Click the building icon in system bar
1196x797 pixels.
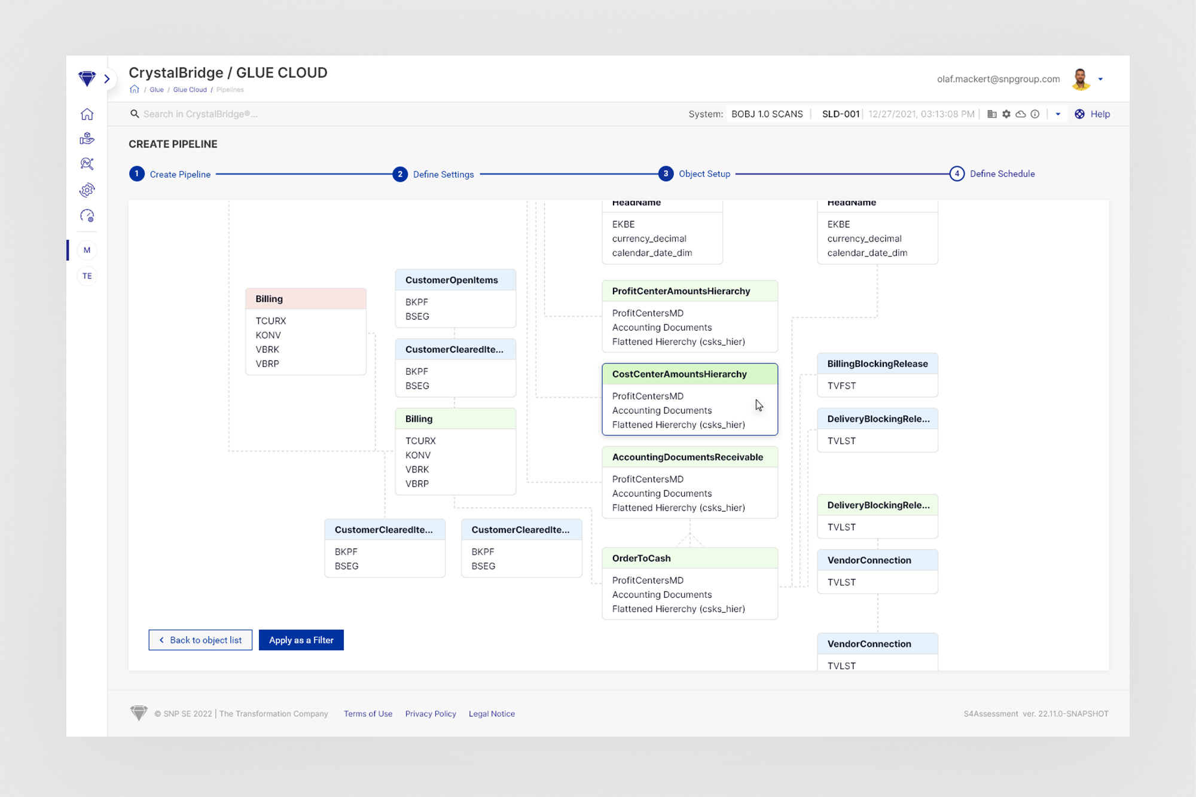click(992, 114)
